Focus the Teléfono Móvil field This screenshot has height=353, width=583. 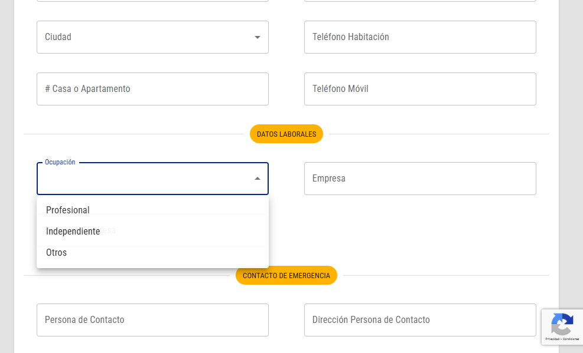point(420,89)
